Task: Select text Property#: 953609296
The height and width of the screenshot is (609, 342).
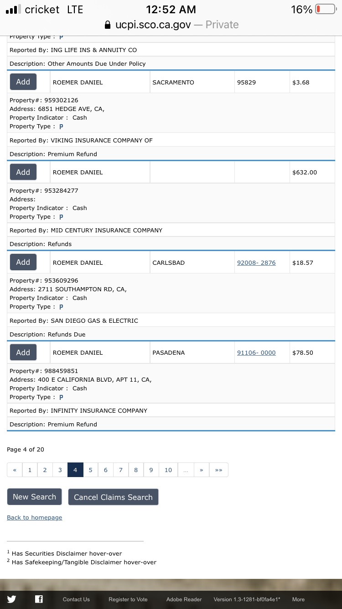Action: click(x=44, y=280)
